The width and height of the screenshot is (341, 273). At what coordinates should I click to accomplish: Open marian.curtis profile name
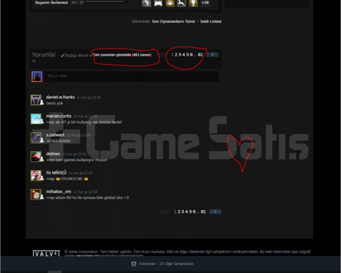click(x=58, y=116)
